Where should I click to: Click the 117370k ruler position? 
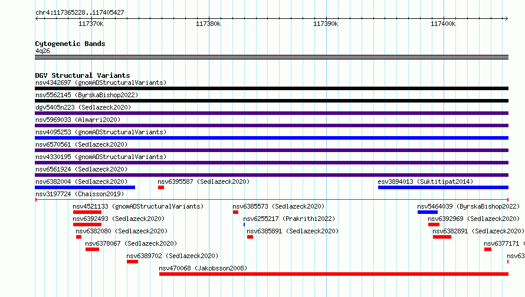91,24
